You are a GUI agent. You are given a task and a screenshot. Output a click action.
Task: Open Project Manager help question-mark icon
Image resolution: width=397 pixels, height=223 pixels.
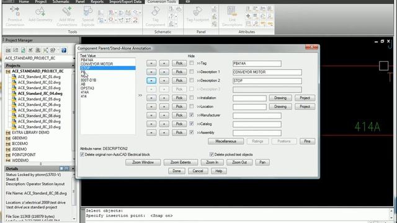coord(64,50)
